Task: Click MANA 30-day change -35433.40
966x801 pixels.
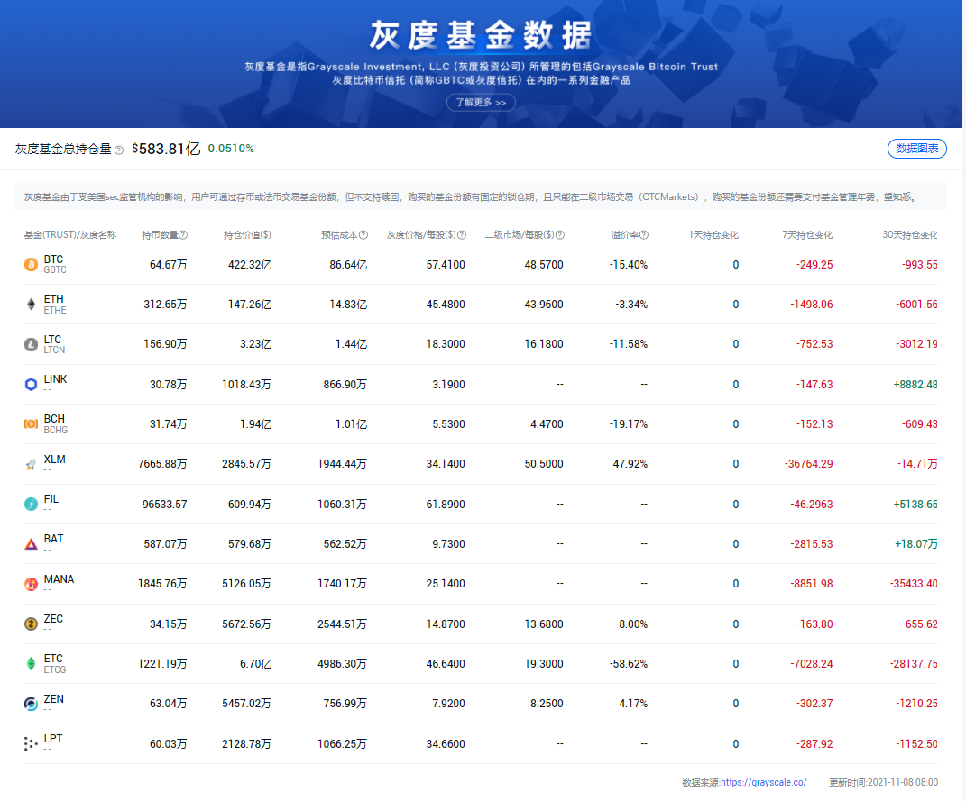Action: pos(914,584)
